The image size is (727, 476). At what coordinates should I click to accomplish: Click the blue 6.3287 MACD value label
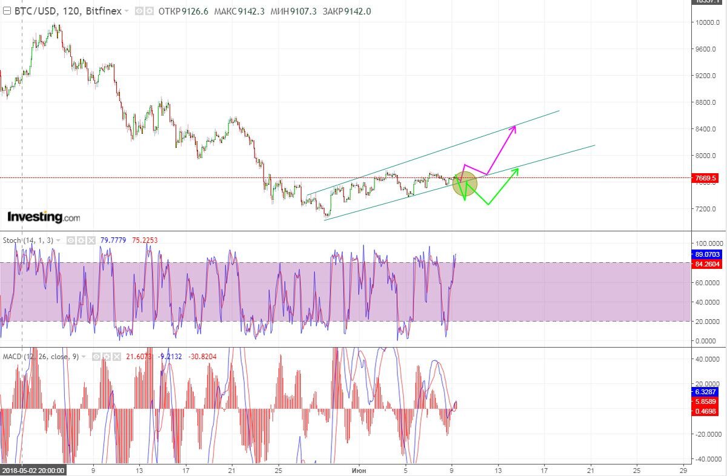click(705, 392)
